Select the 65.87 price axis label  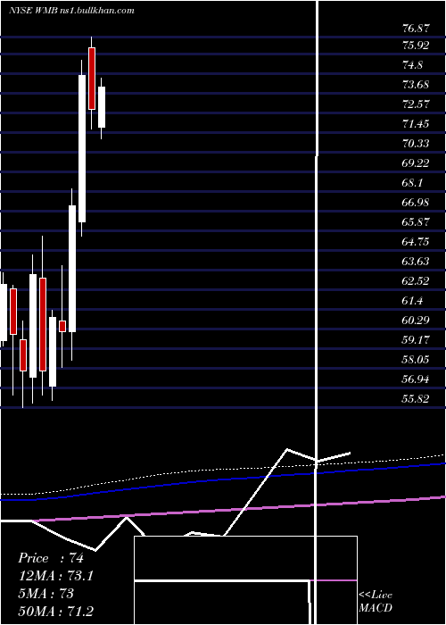416,221
